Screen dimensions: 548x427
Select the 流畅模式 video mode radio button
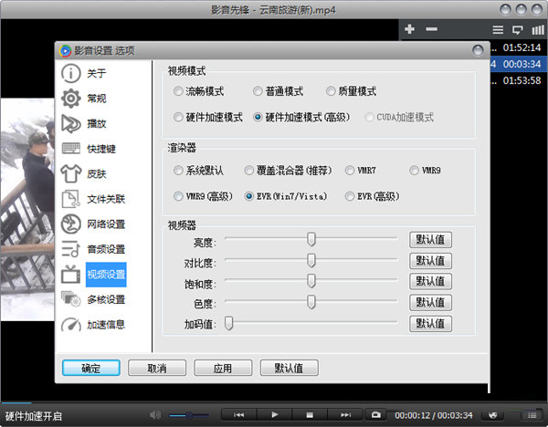178,92
